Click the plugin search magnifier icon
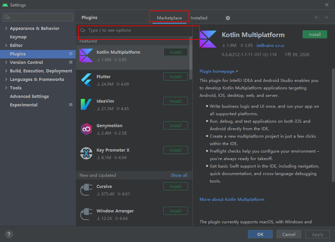335x242 pixels. point(83,30)
